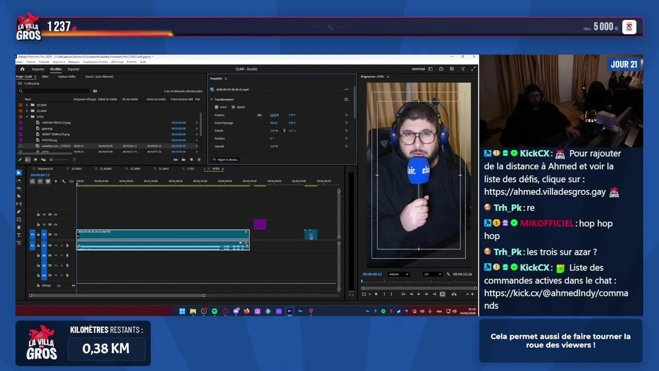Click the Fond button under Transformation
The height and width of the screenshot is (371, 659).
click(x=220, y=107)
